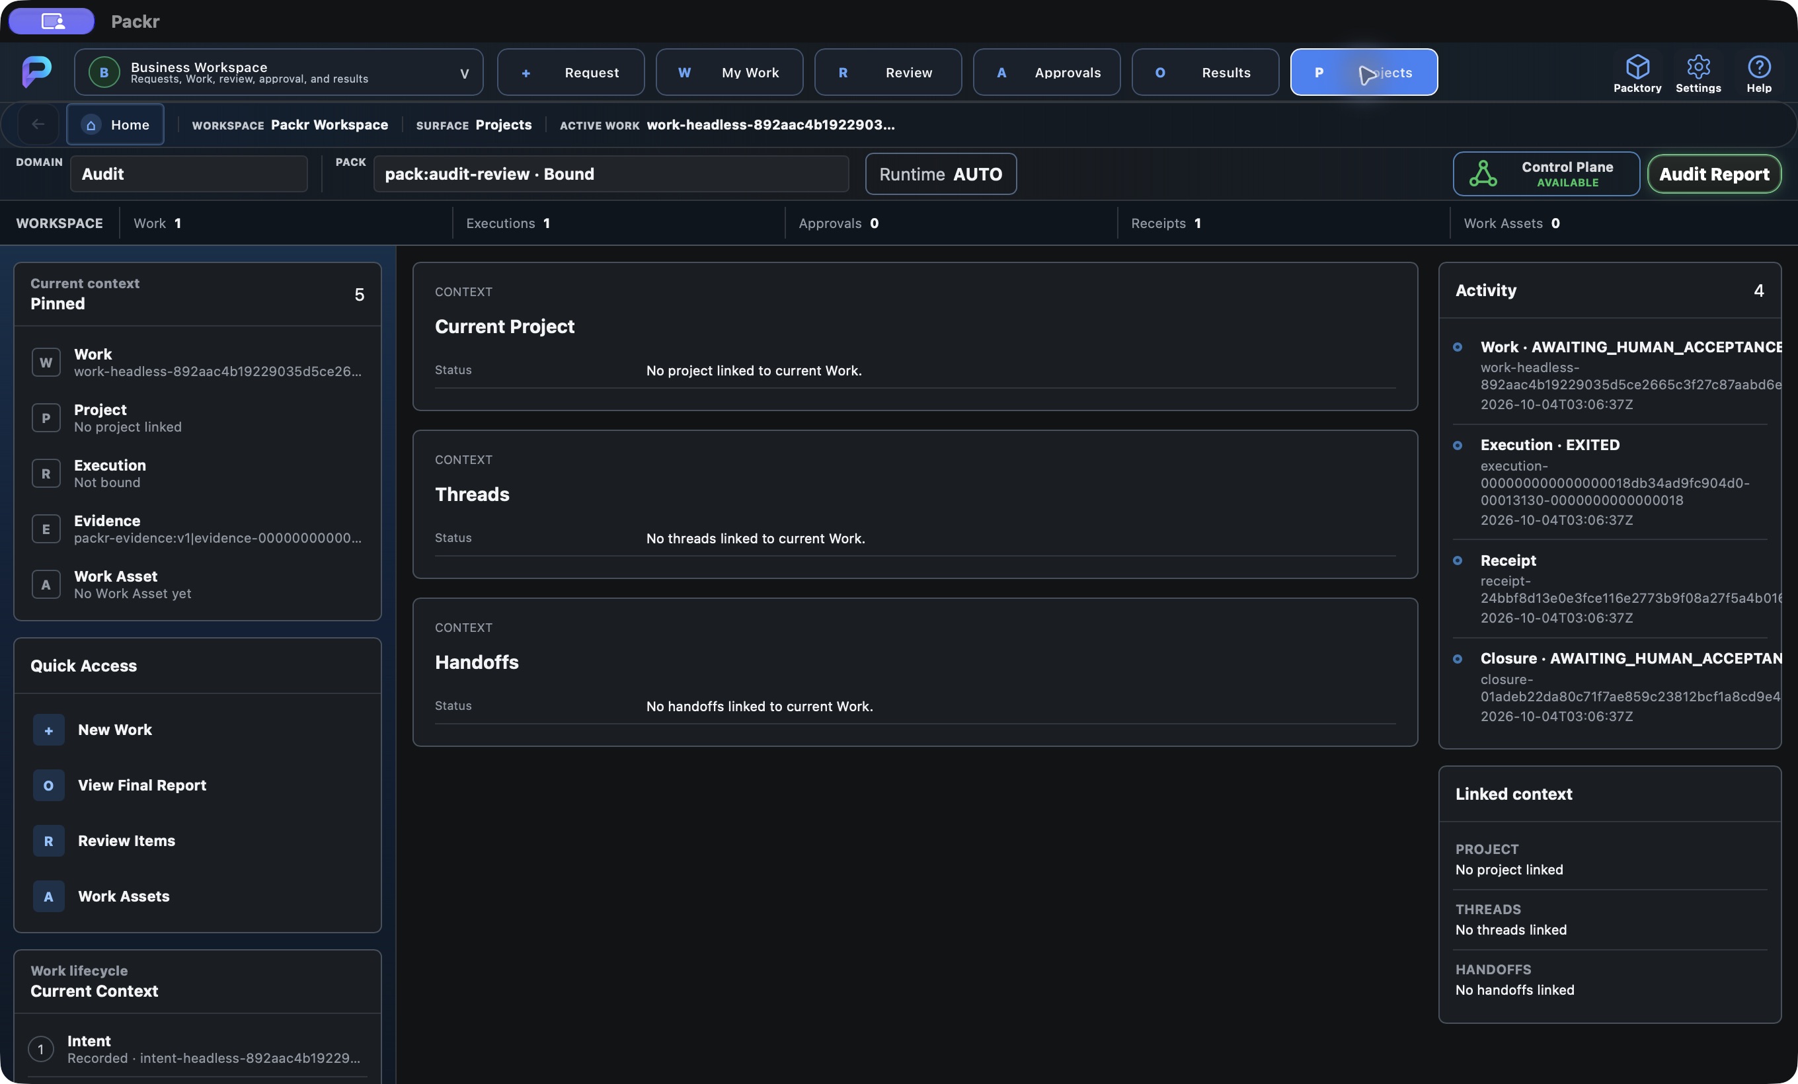Click the pack:audit-review Bound field
Viewport: 1798px width, 1084px height.
[x=611, y=174]
